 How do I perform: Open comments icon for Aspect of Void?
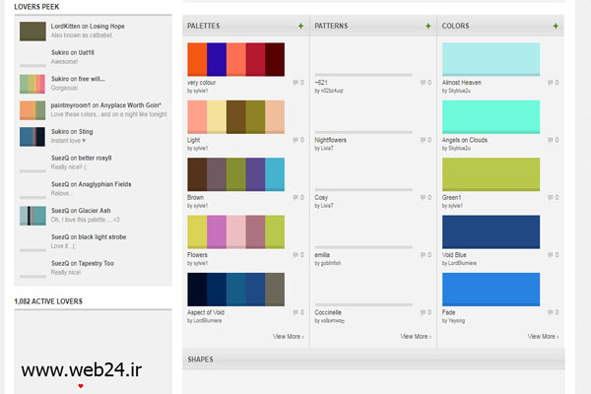point(295,312)
